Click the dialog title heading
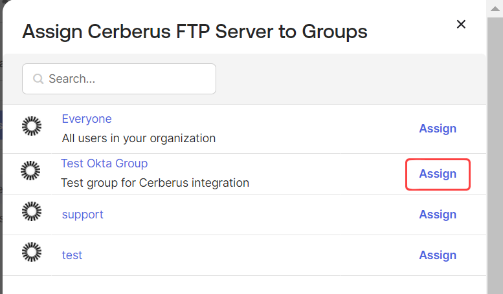 click(x=195, y=32)
